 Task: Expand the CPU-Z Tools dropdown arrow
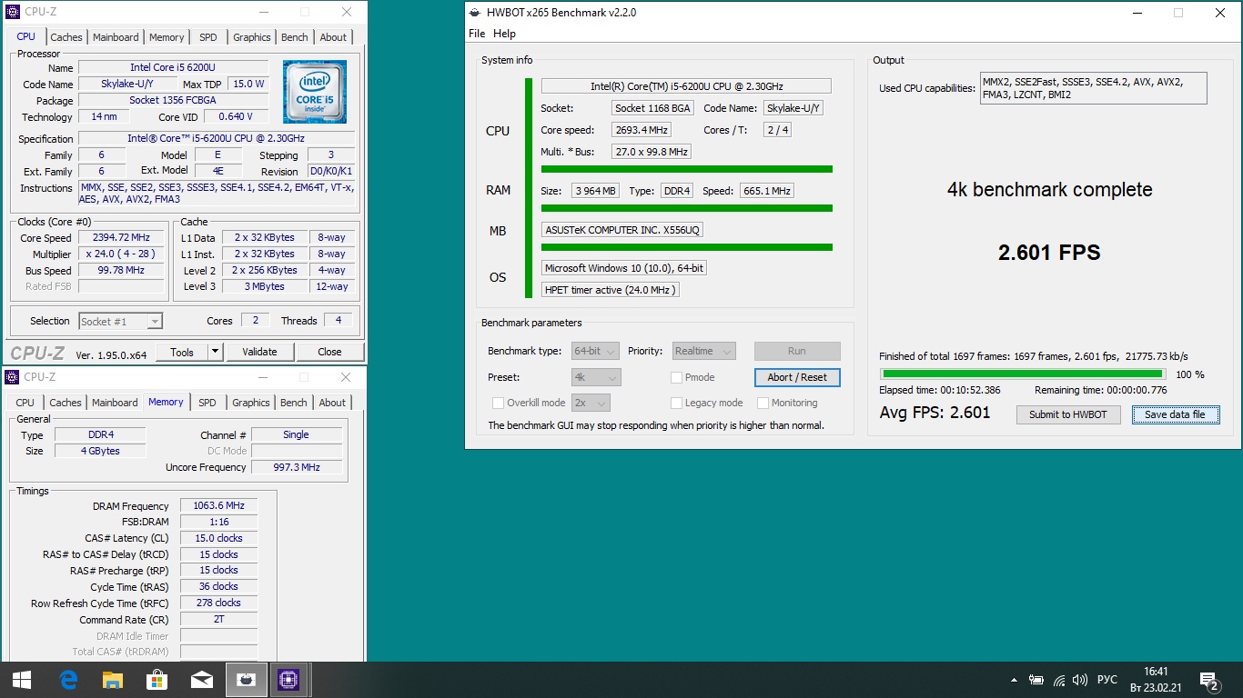216,352
